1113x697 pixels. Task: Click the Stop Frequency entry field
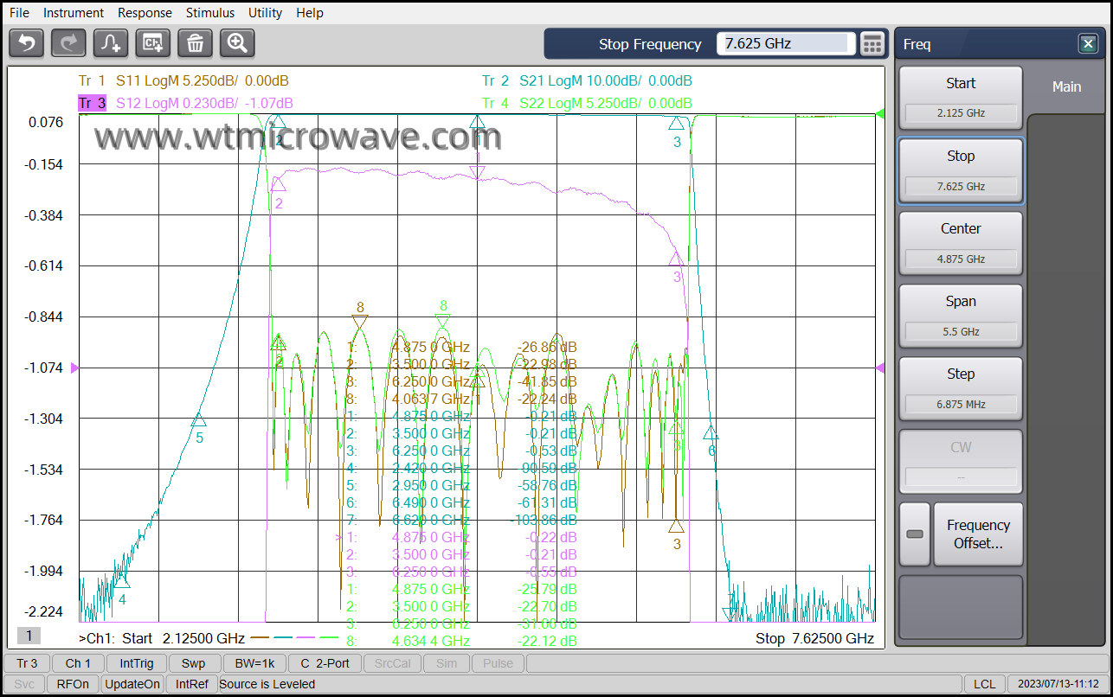[x=786, y=43]
